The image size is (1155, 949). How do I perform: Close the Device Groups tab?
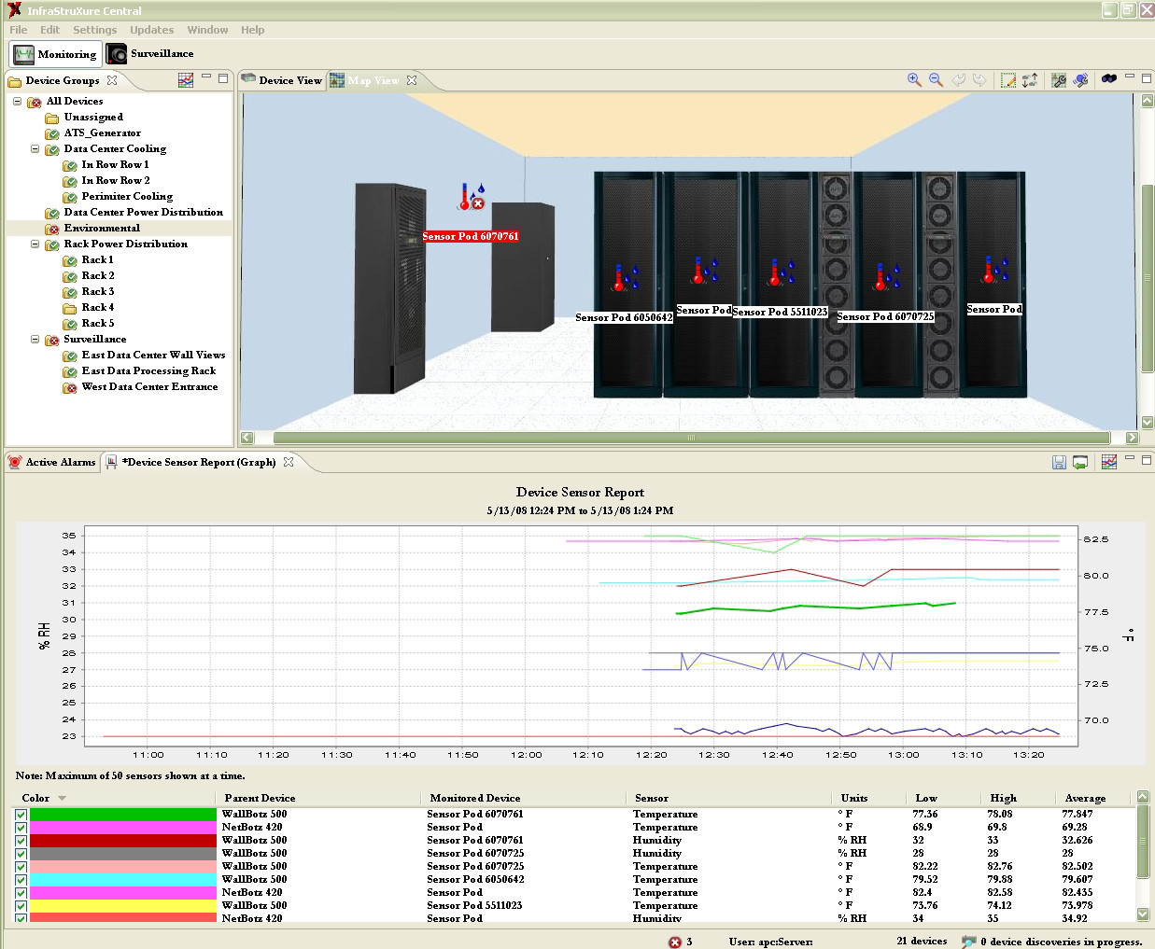112,80
